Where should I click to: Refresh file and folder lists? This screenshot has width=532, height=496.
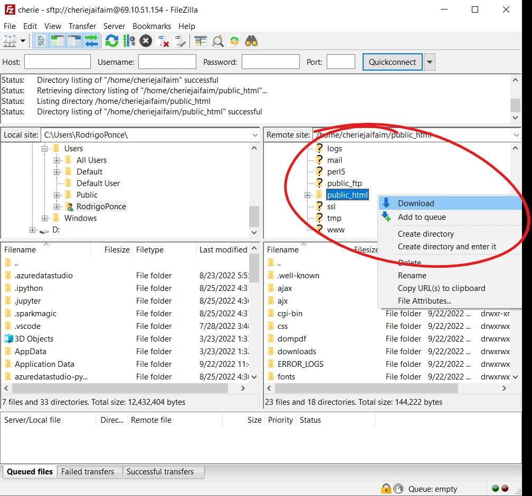pyautogui.click(x=112, y=41)
